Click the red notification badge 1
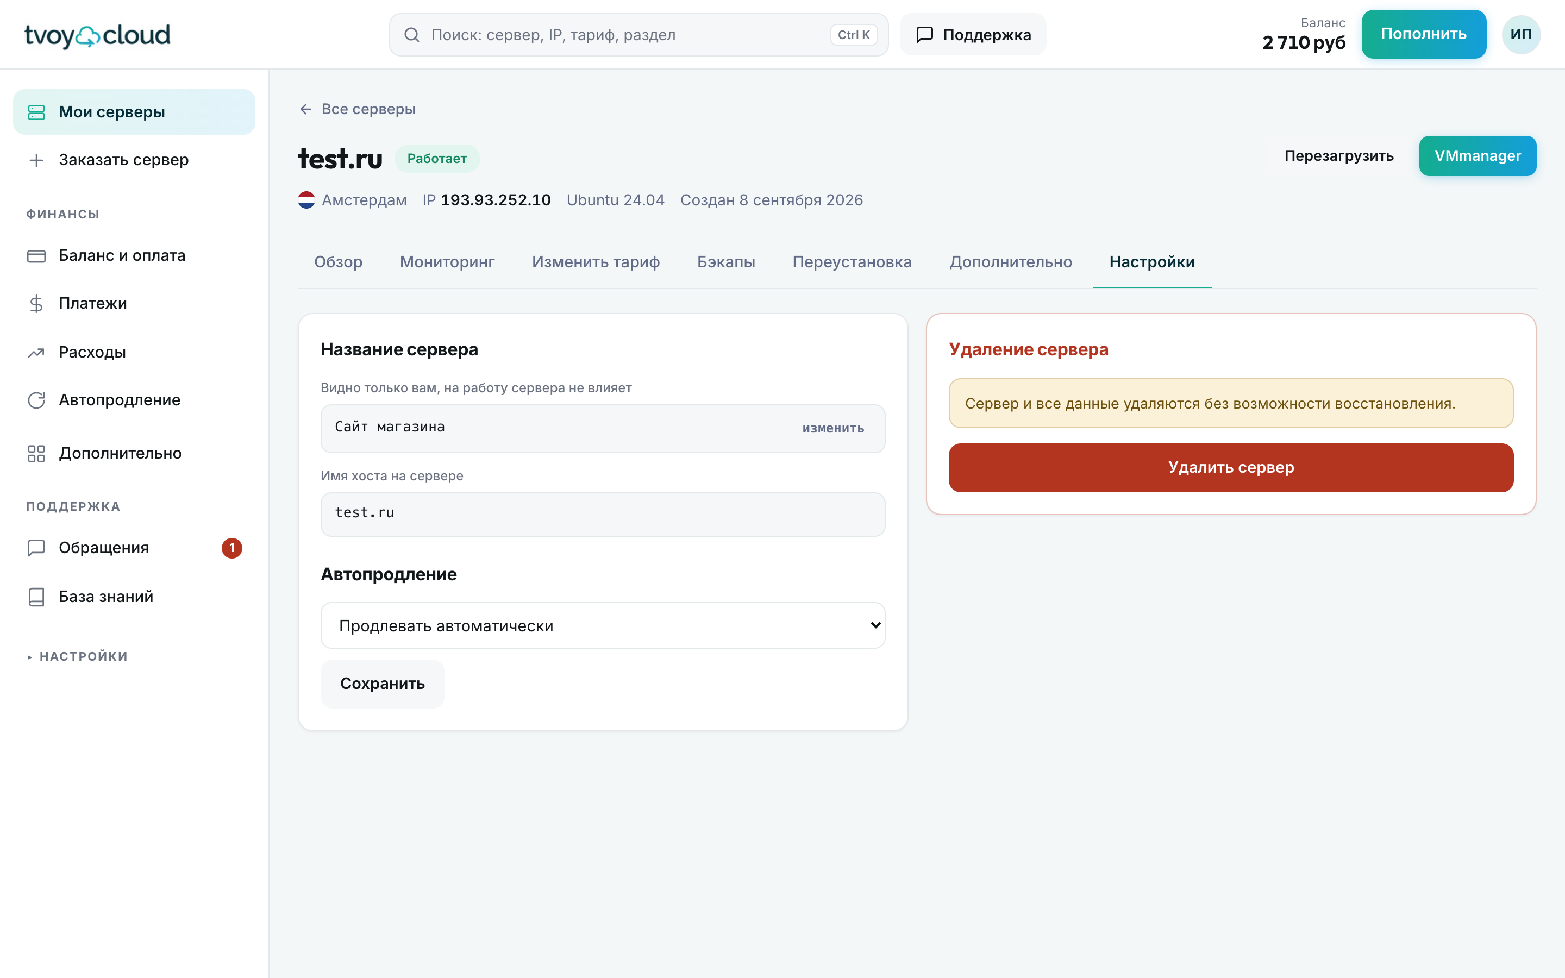 coord(232,548)
